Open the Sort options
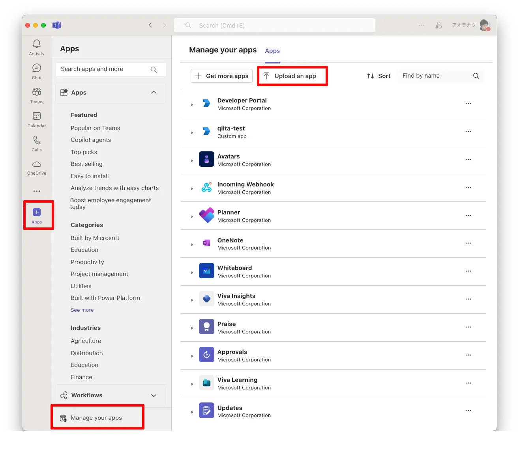 [378, 76]
